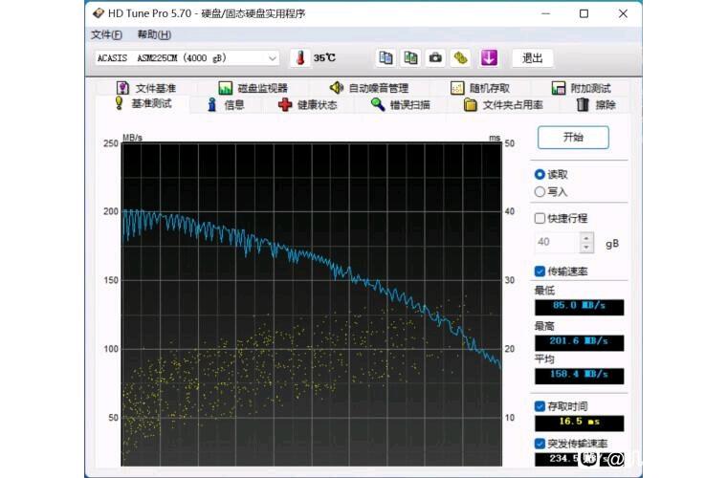Minimize the HD Tune Pro window
Viewport: 727px width, 478px height.
[x=545, y=13]
